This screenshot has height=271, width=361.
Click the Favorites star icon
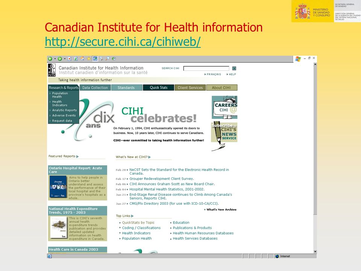(89, 59)
